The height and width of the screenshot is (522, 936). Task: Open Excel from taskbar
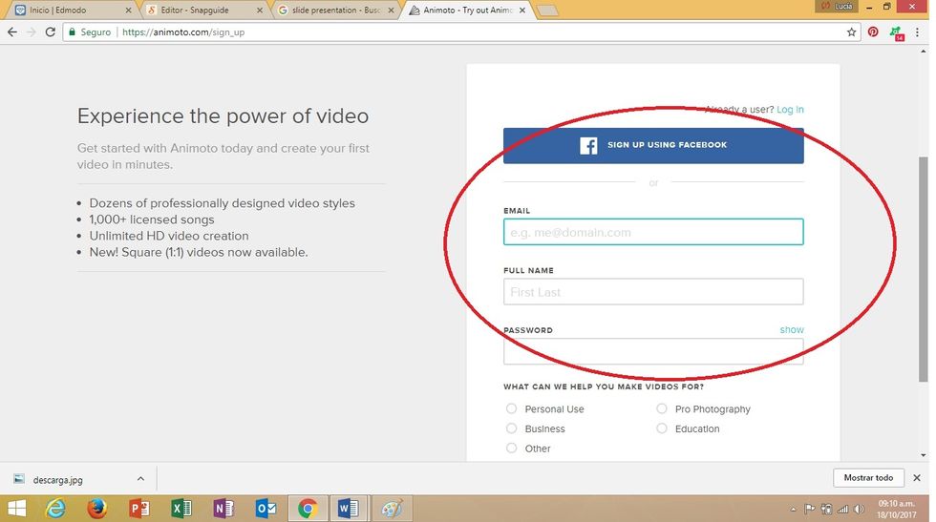coord(181,509)
